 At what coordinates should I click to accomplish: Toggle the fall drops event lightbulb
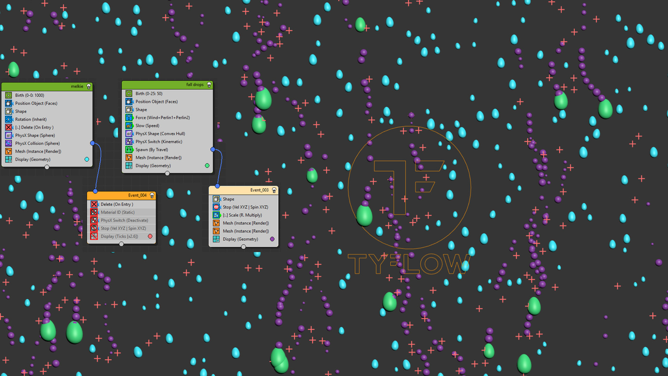coord(209,85)
